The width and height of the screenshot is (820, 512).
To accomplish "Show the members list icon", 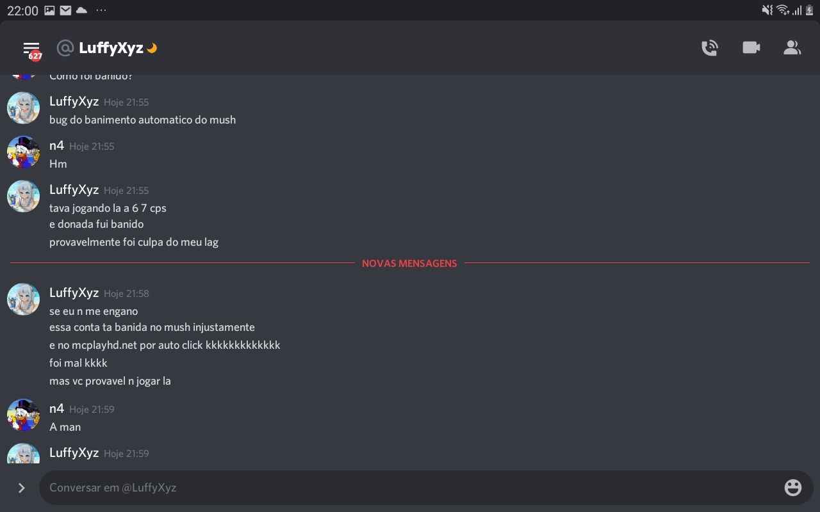I will [792, 48].
